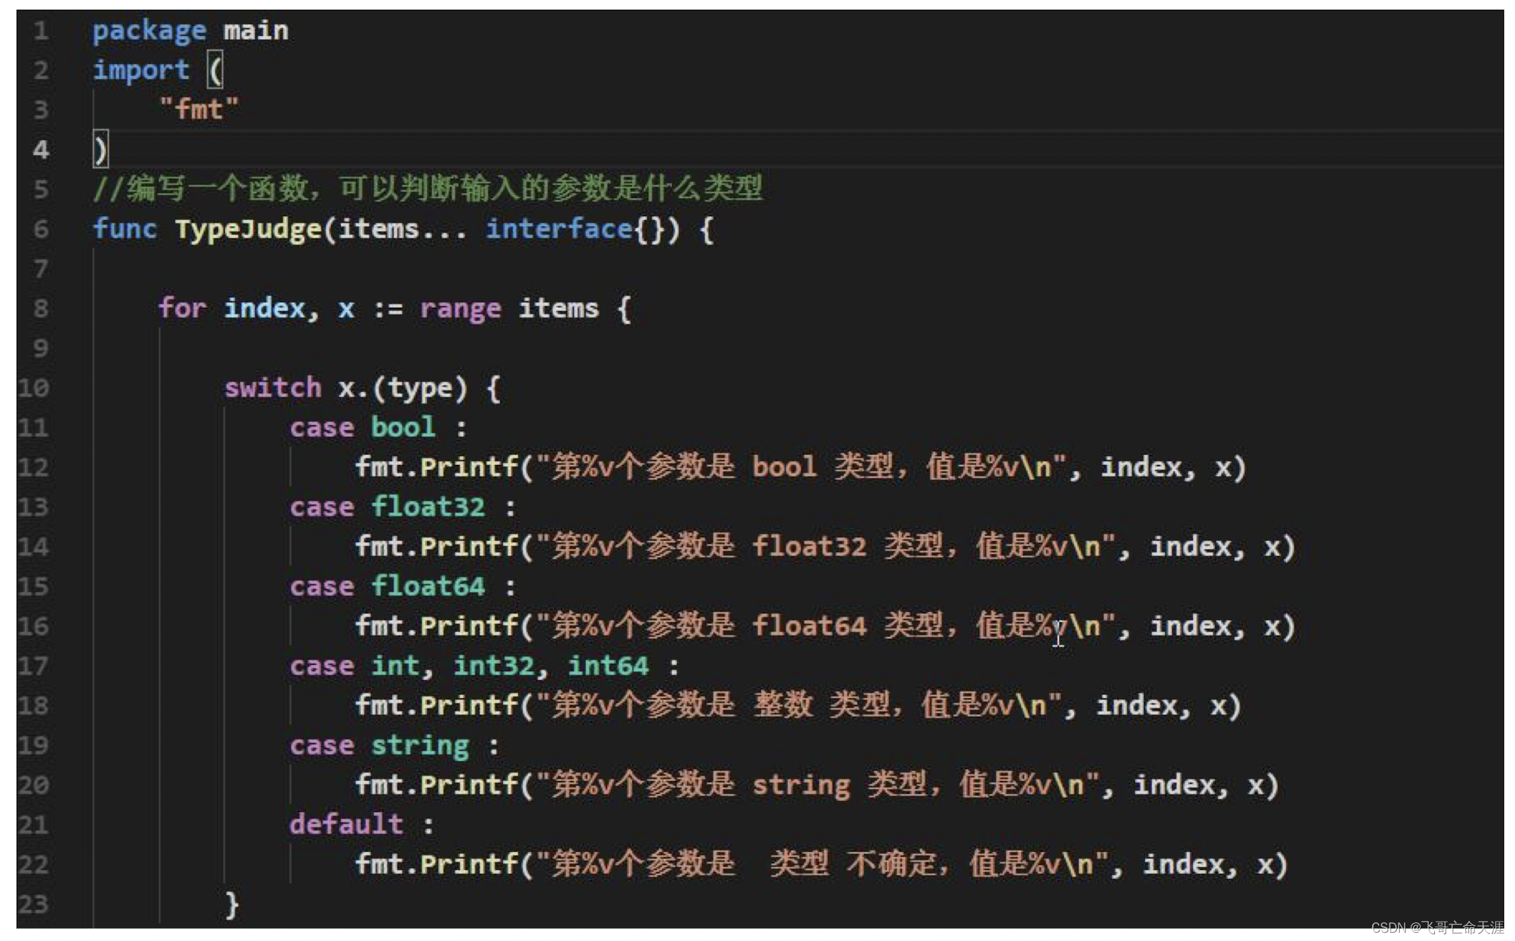Place cursor on highlighted closing parenthesis

pyautogui.click(x=101, y=150)
